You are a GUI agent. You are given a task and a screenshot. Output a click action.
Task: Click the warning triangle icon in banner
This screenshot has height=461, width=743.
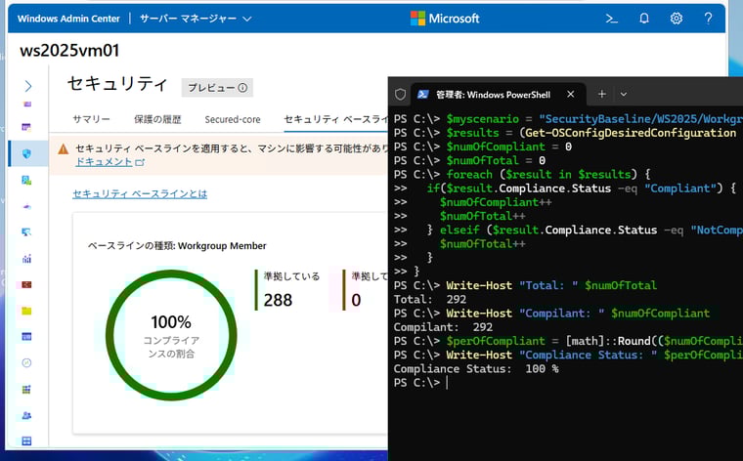[63, 149]
